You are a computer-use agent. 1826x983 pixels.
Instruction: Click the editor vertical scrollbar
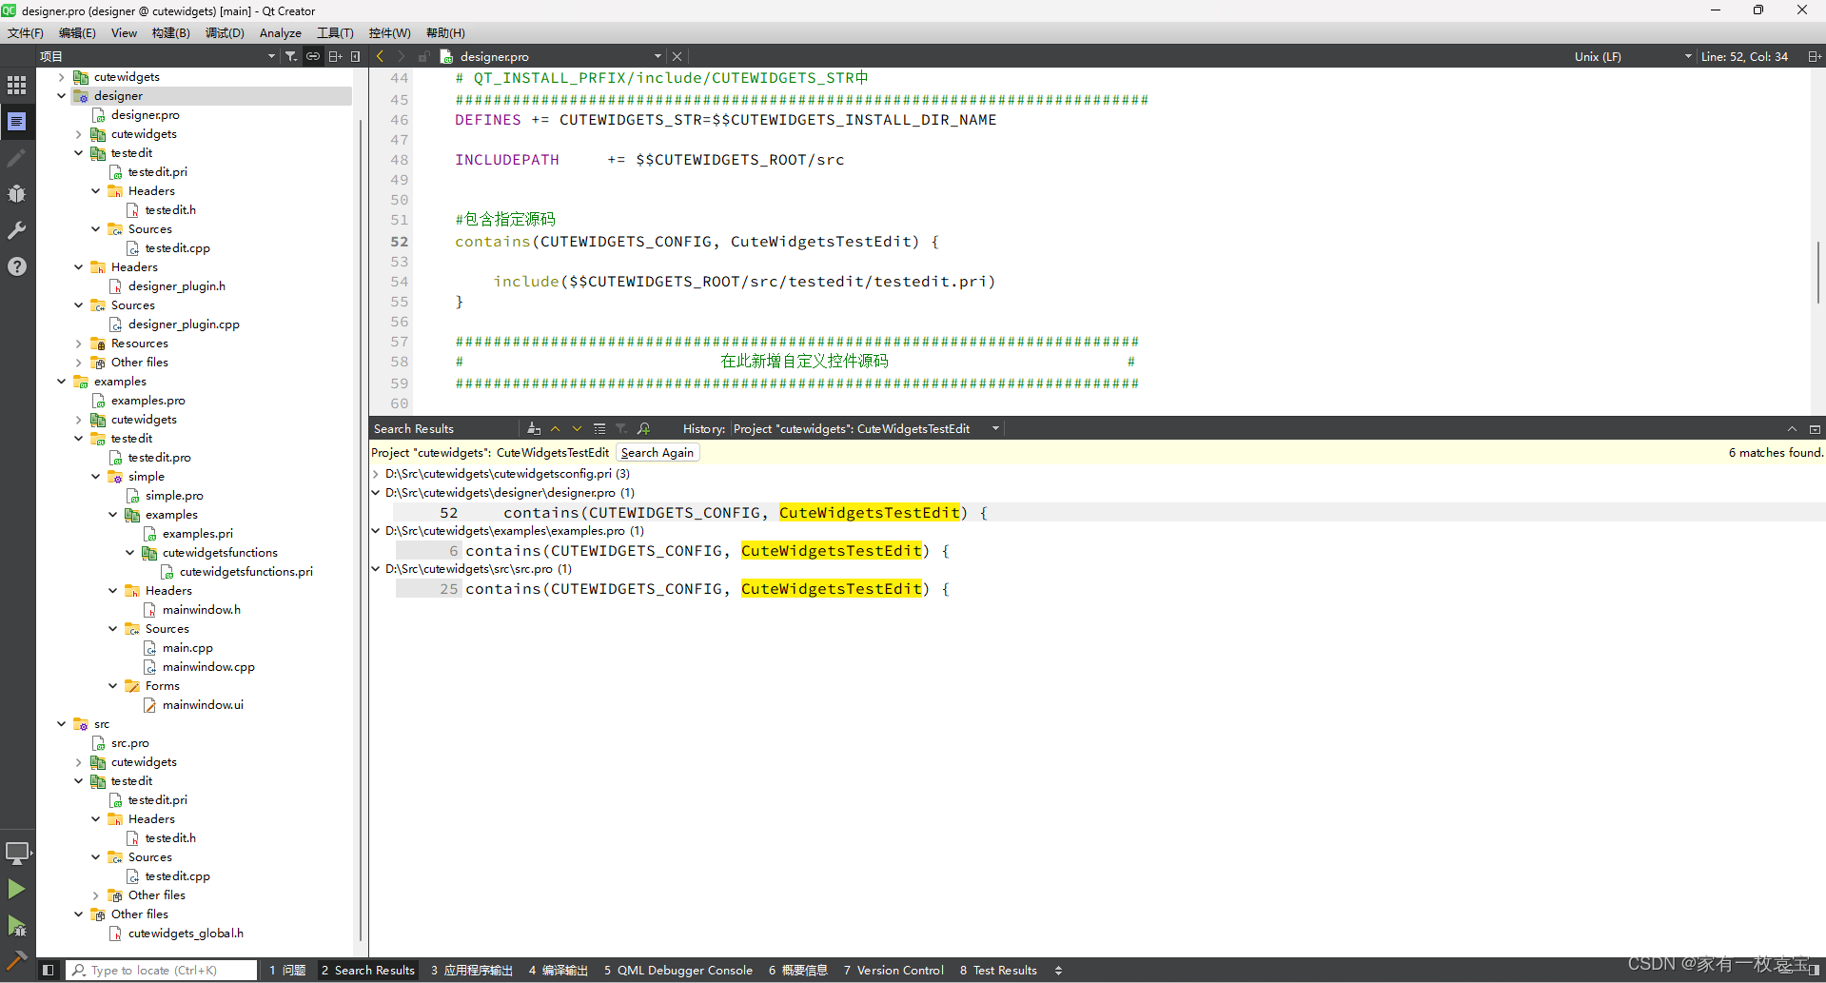tap(1818, 271)
